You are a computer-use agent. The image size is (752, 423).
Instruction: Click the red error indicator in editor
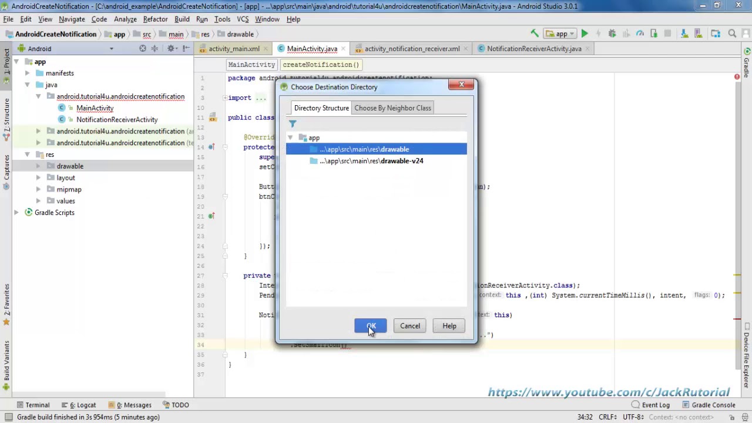(737, 77)
